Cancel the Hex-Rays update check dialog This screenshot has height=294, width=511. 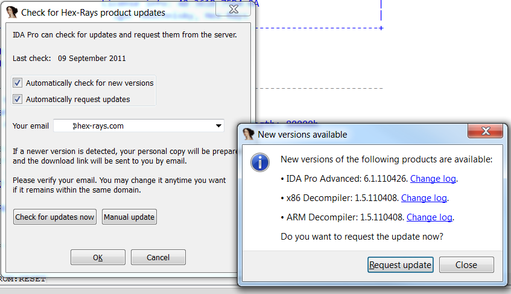pos(158,258)
